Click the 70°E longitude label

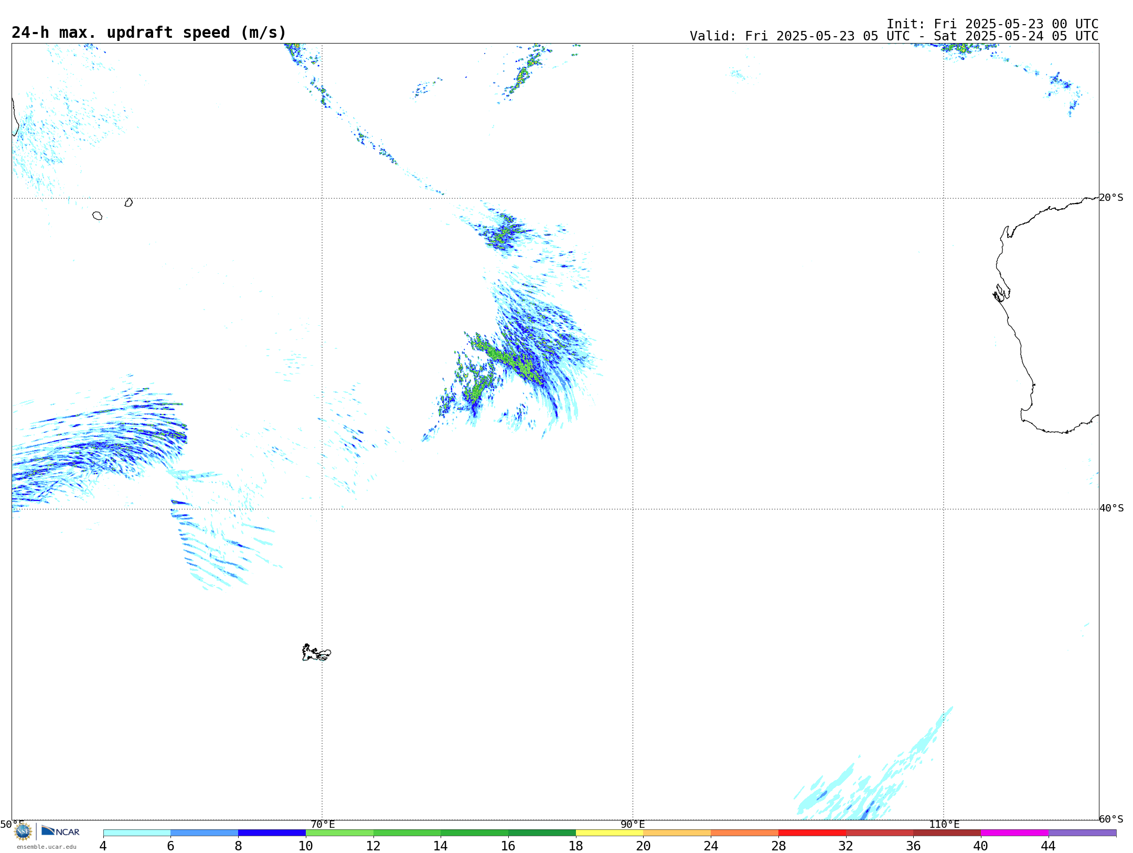(x=323, y=824)
